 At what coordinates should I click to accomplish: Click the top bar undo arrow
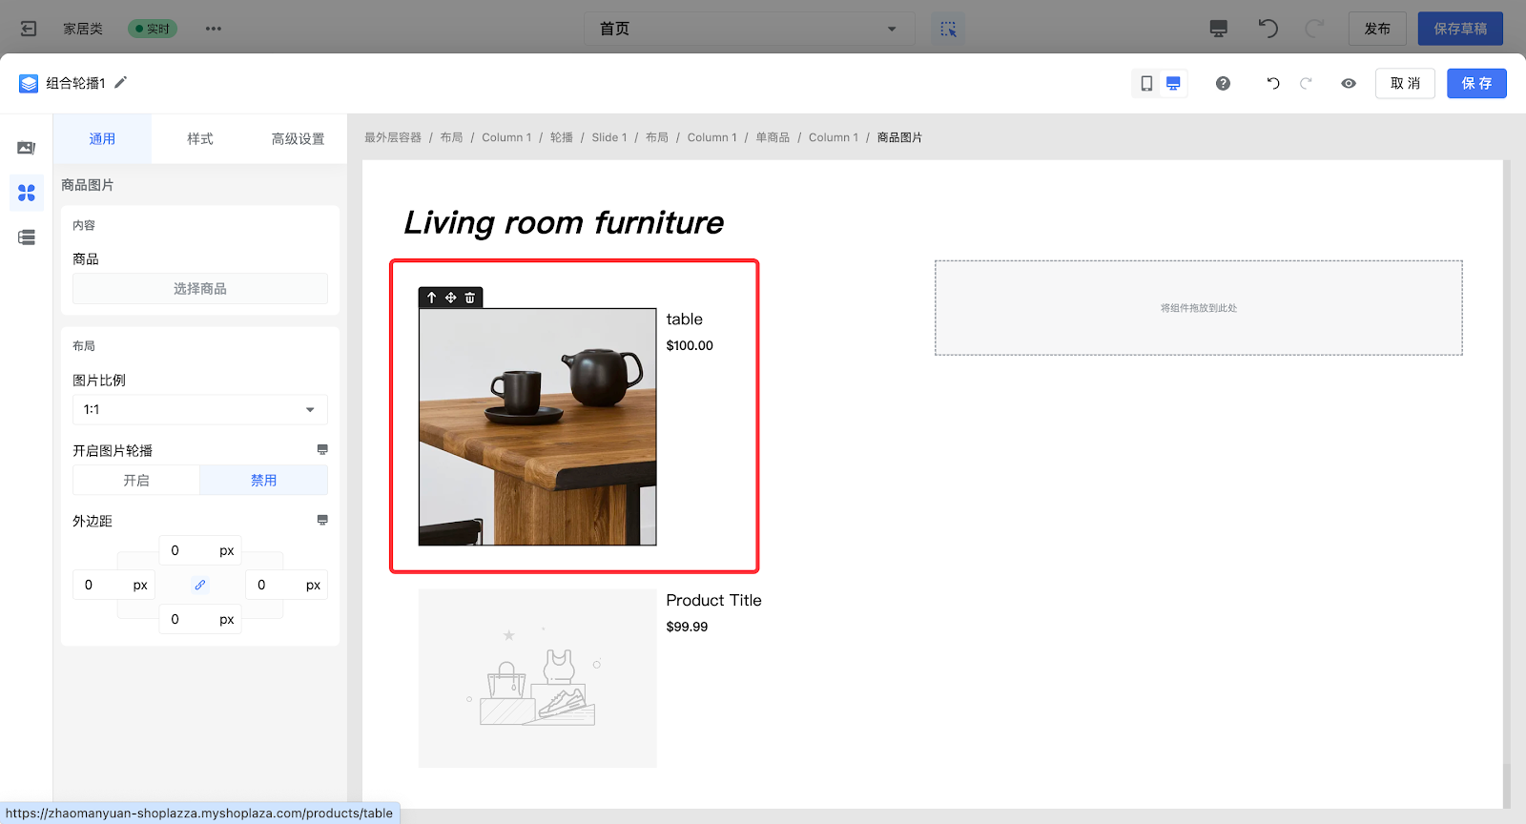tap(1268, 28)
